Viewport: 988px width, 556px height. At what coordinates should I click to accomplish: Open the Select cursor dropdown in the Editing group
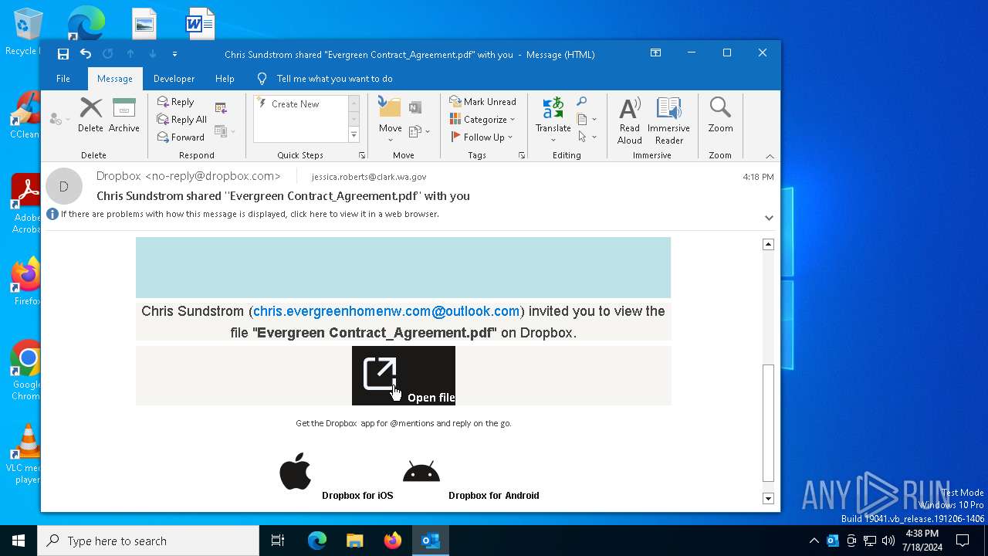[x=587, y=137]
